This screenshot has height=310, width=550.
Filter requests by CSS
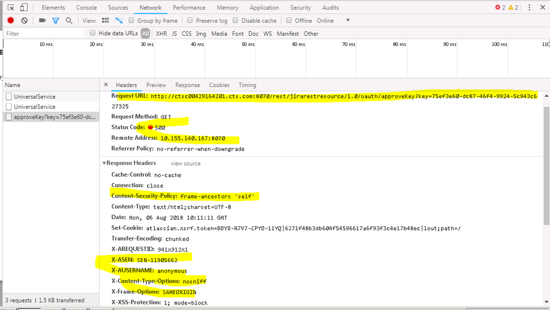coord(187,34)
